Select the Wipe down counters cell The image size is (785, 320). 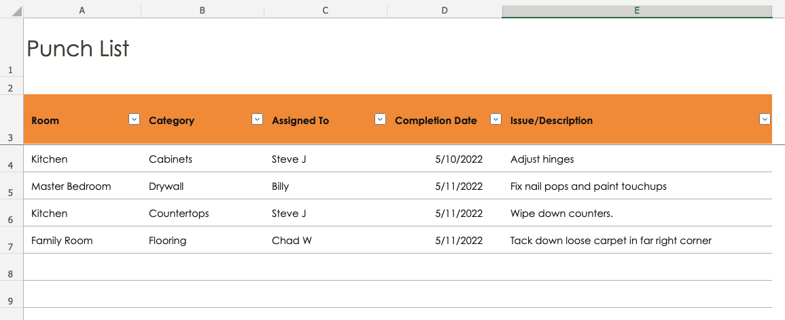[637, 213]
